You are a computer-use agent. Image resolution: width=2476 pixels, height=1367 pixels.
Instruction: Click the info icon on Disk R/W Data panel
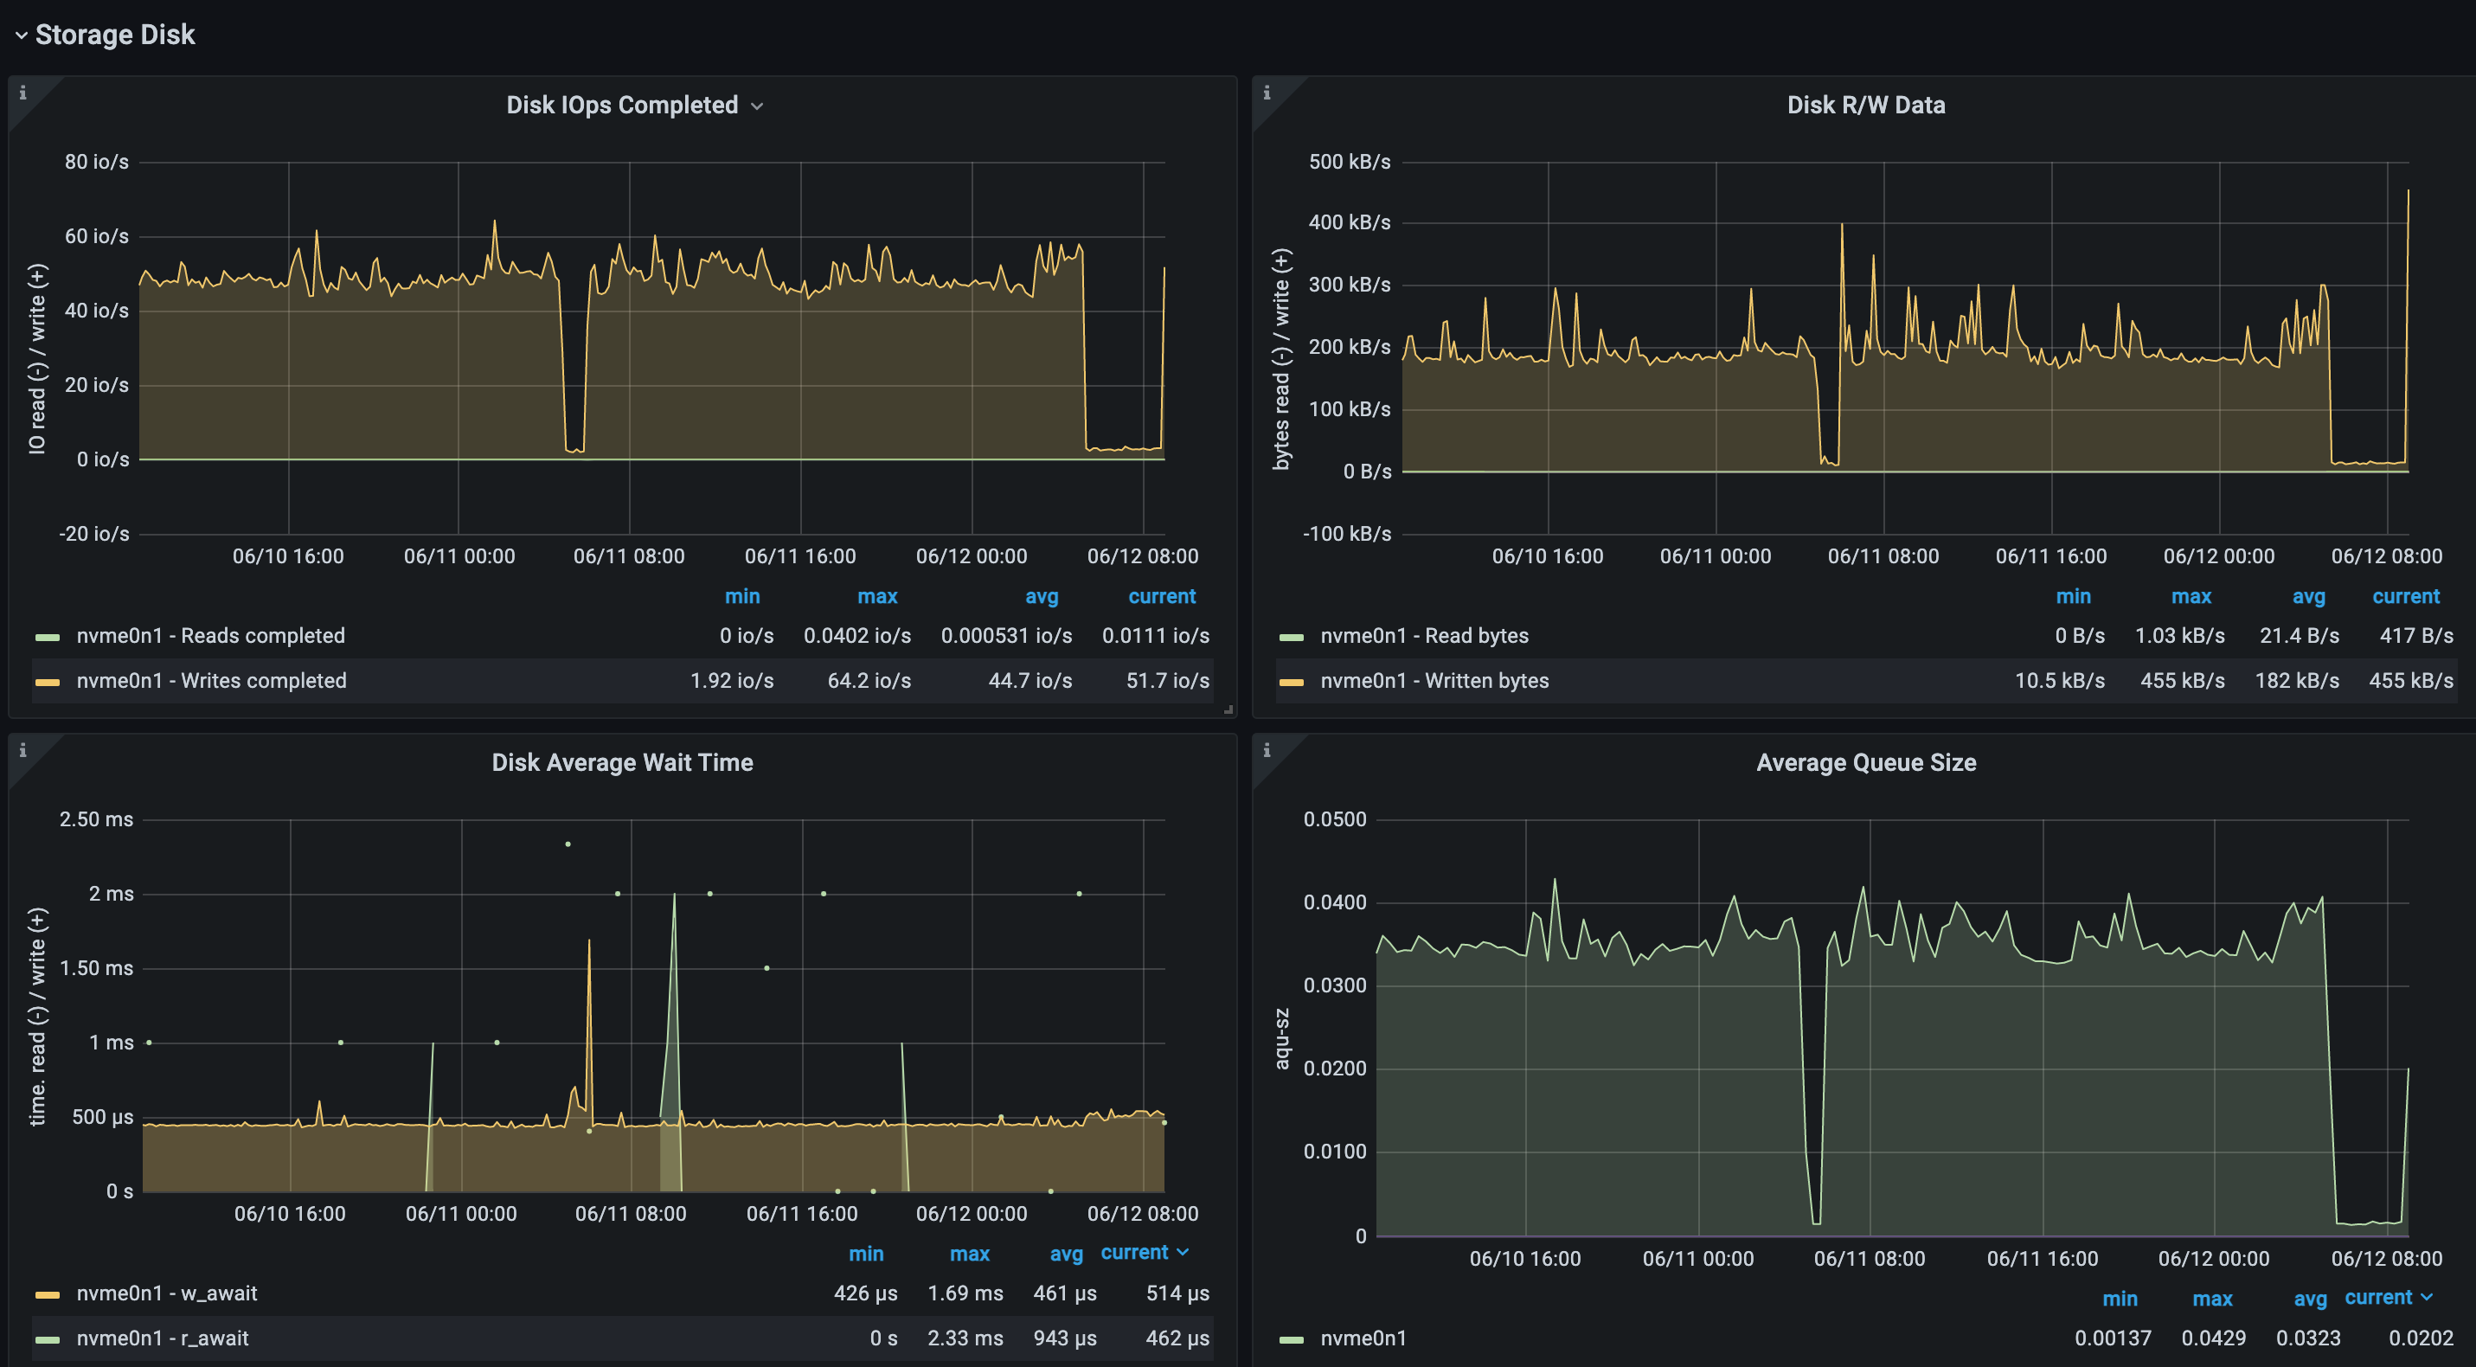click(x=1267, y=93)
